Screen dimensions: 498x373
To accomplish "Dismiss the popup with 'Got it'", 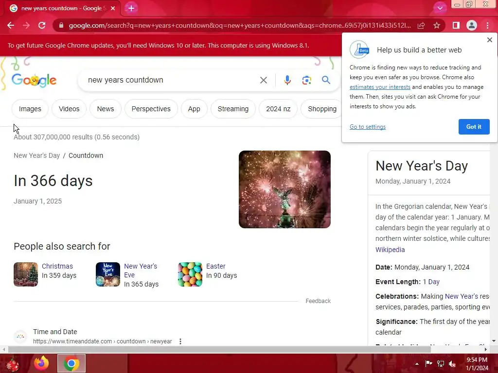I will 474,127.
